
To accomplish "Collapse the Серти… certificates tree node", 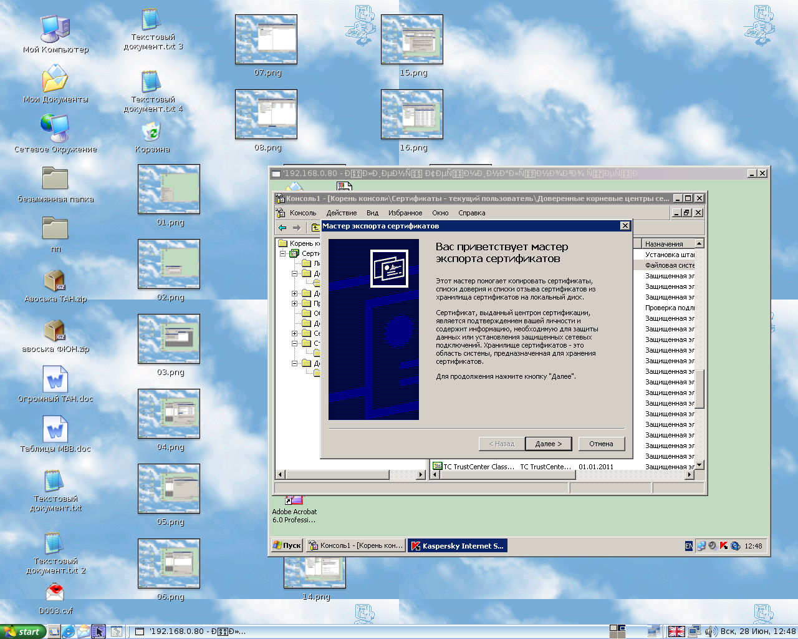I will click(x=283, y=253).
